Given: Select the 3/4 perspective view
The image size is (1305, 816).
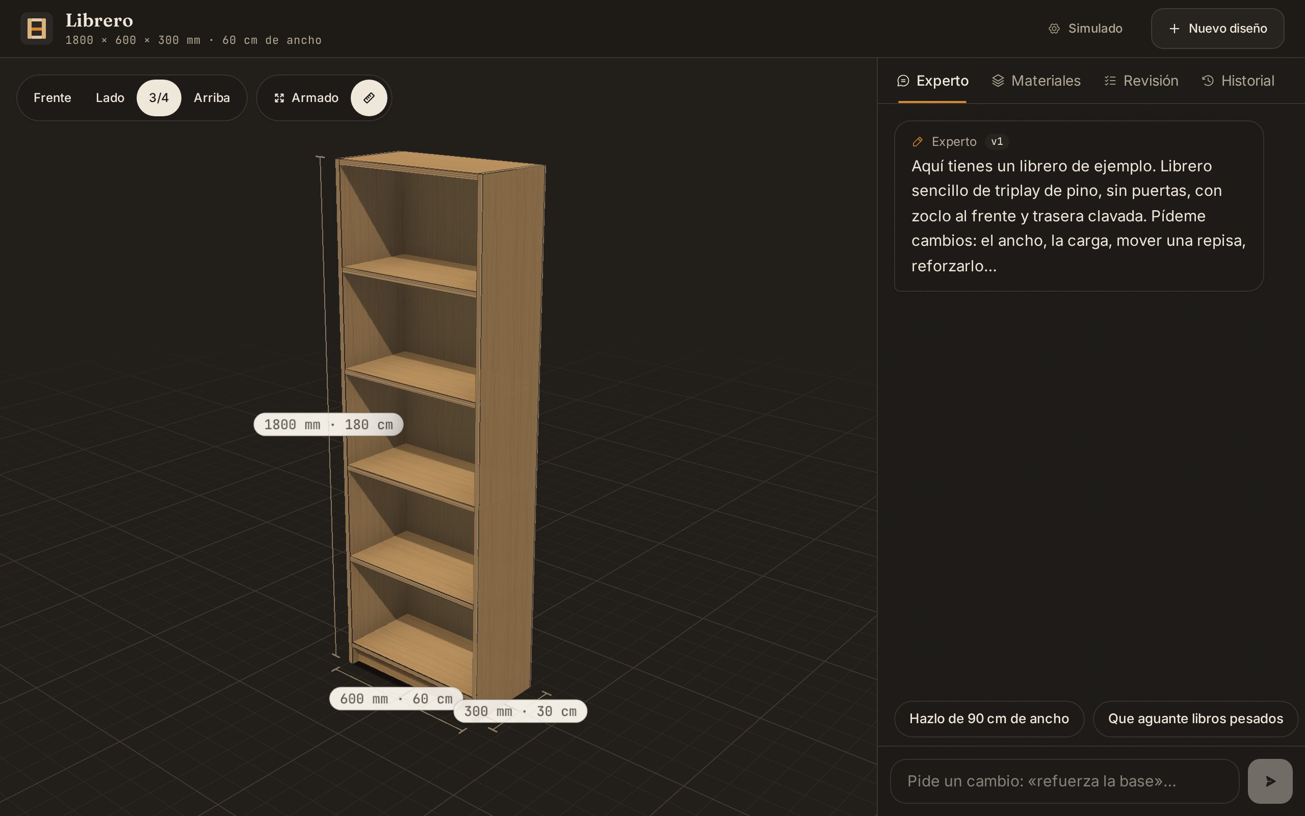Looking at the screenshot, I should pos(159,98).
